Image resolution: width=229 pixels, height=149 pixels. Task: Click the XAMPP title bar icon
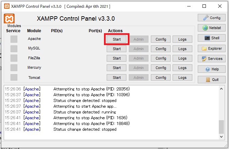(x=7, y=6)
